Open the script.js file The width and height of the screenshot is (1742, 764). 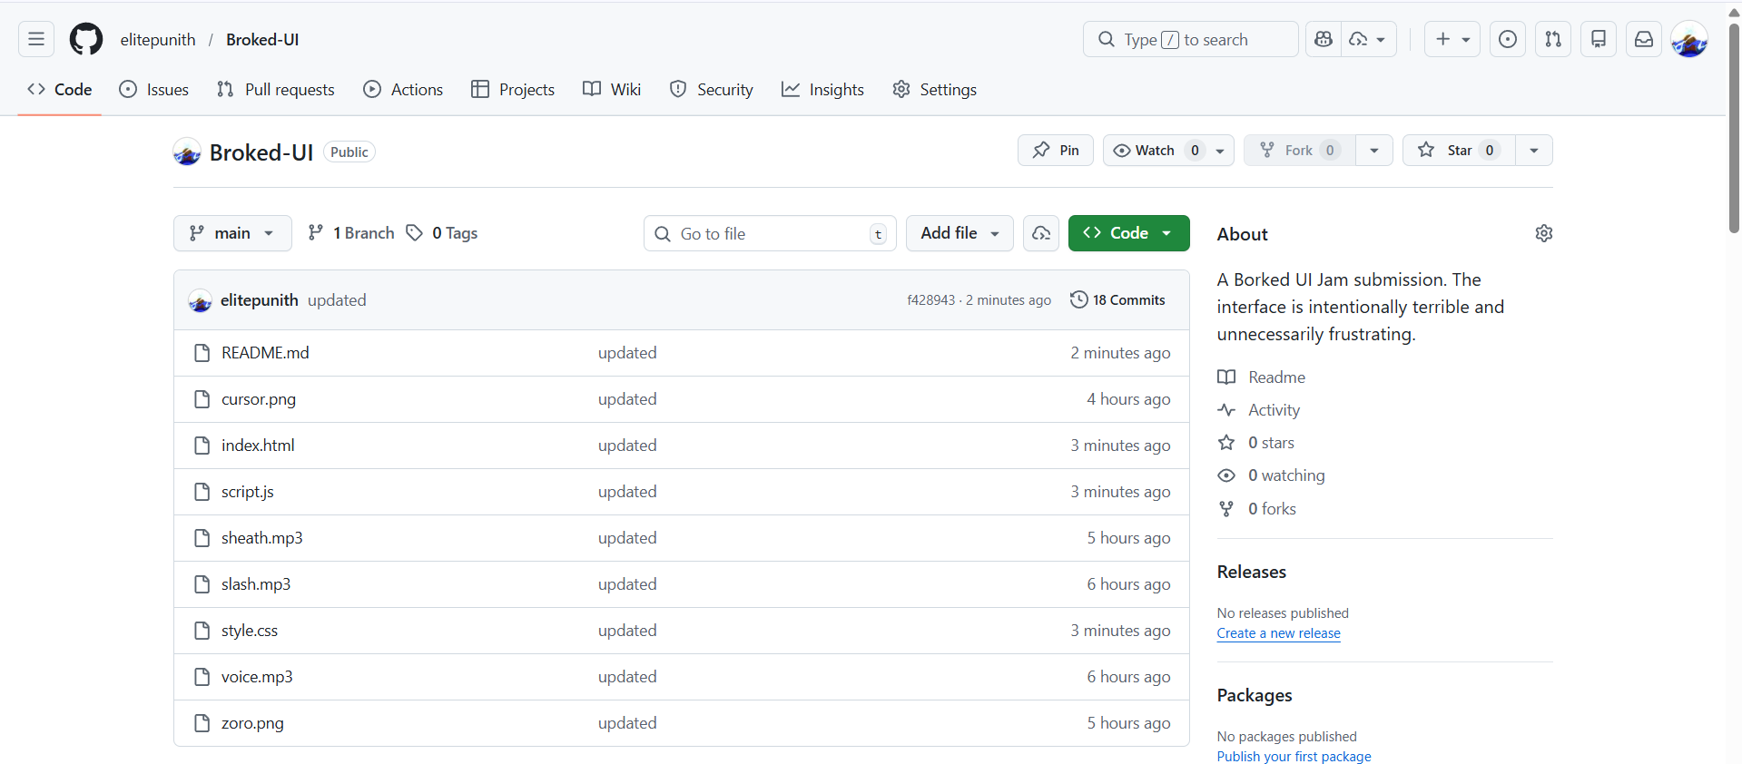coord(248,492)
